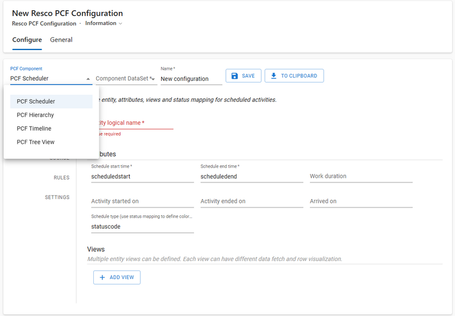Click the PCF Component field showing PCF Scheduler
The image size is (455, 316).
(51, 78)
